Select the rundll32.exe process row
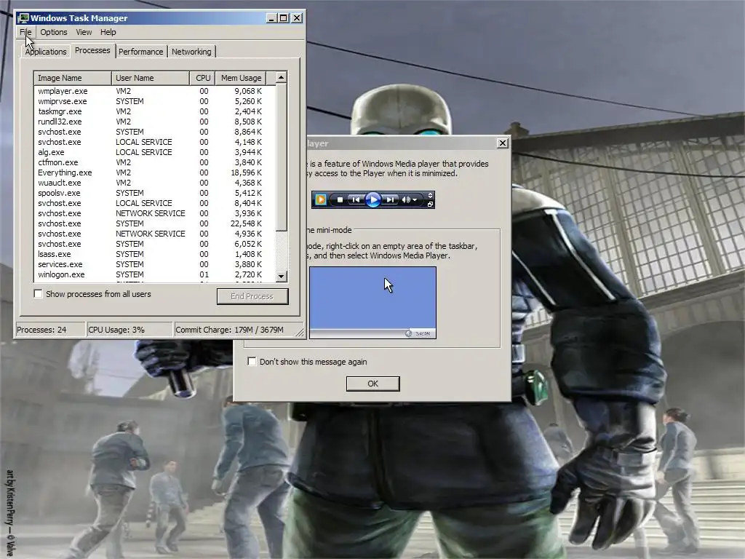 coord(155,122)
